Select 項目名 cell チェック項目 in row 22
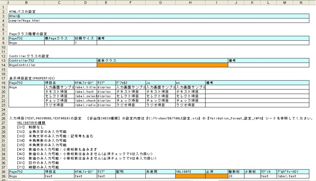This screenshot has width=316, height=181. pos(59,101)
